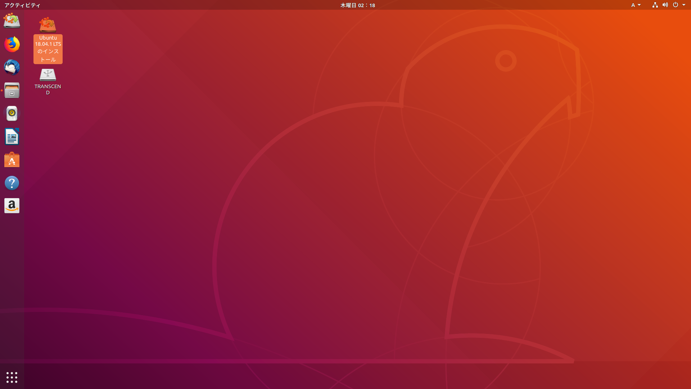Image resolution: width=691 pixels, height=389 pixels.
Task: Open Thunderbird mail in the dock
Action: (x=12, y=67)
